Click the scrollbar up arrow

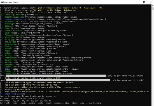[x=153, y=6]
